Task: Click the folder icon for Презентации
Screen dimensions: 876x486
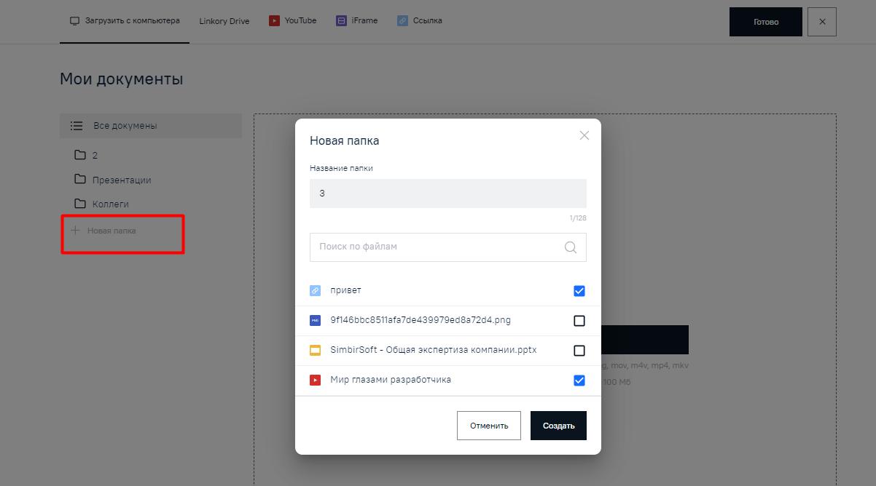Action: coord(80,180)
